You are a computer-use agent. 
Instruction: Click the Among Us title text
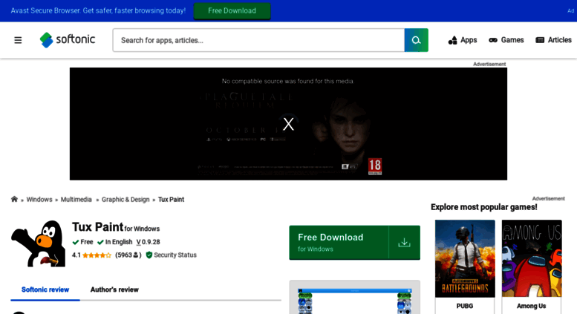click(x=532, y=306)
